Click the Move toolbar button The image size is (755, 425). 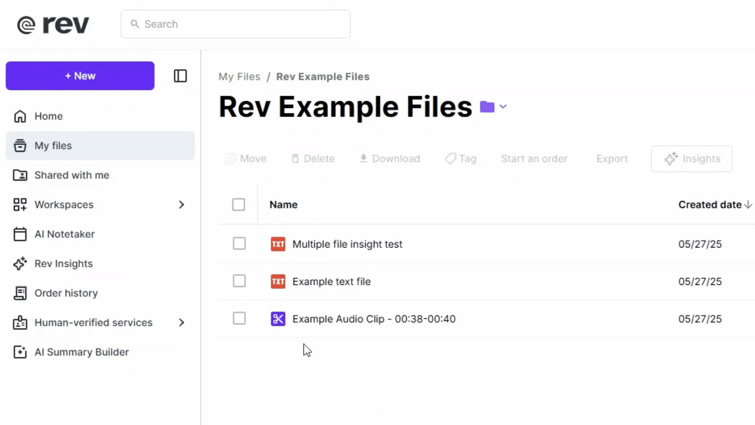point(246,159)
